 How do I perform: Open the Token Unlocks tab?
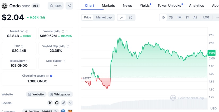click(x=169, y=6)
